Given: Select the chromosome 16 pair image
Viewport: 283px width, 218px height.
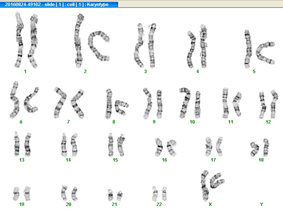Looking at the screenshot, I should [x=165, y=147].
